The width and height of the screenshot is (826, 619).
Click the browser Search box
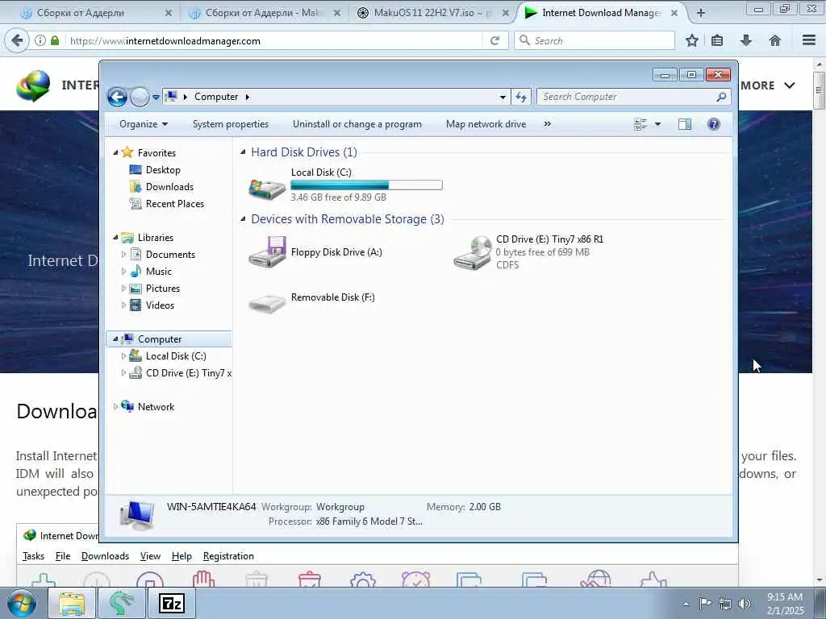[x=594, y=40]
